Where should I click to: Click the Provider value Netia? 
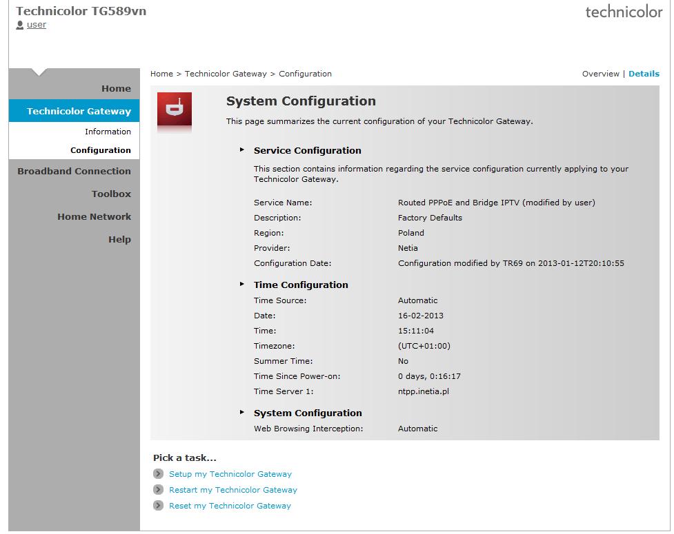[x=408, y=248]
